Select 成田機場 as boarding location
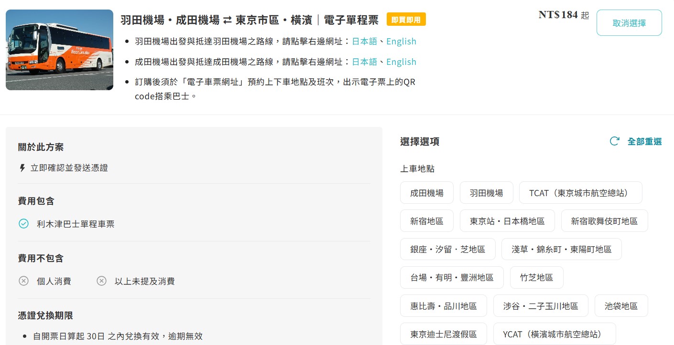Image resolution: width=674 pixels, height=345 pixels. tap(426, 193)
